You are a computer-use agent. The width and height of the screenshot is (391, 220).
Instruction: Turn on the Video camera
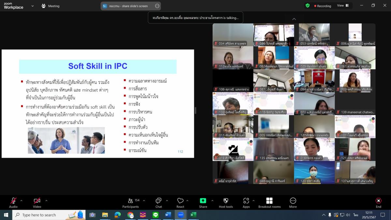point(37,203)
